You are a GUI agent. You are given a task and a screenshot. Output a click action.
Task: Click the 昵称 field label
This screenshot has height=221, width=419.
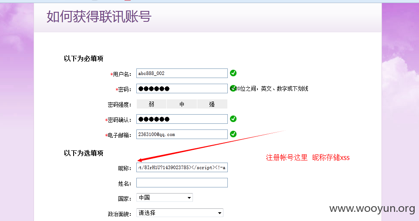point(125,168)
